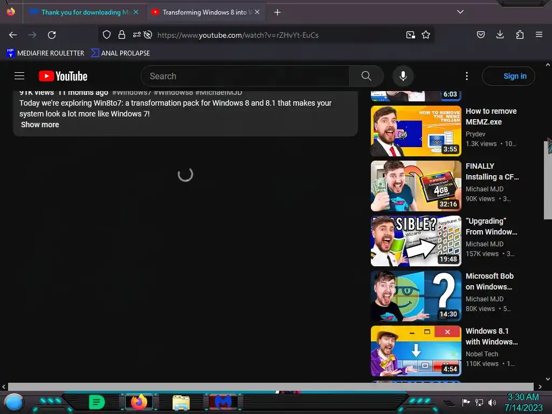Image resolution: width=552 pixels, height=414 pixels.
Task: Click the page vertical scrollbar thumb
Action: tap(548, 180)
